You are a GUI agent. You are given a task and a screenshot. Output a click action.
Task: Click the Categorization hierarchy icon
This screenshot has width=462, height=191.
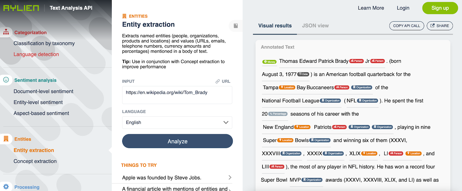point(6,32)
